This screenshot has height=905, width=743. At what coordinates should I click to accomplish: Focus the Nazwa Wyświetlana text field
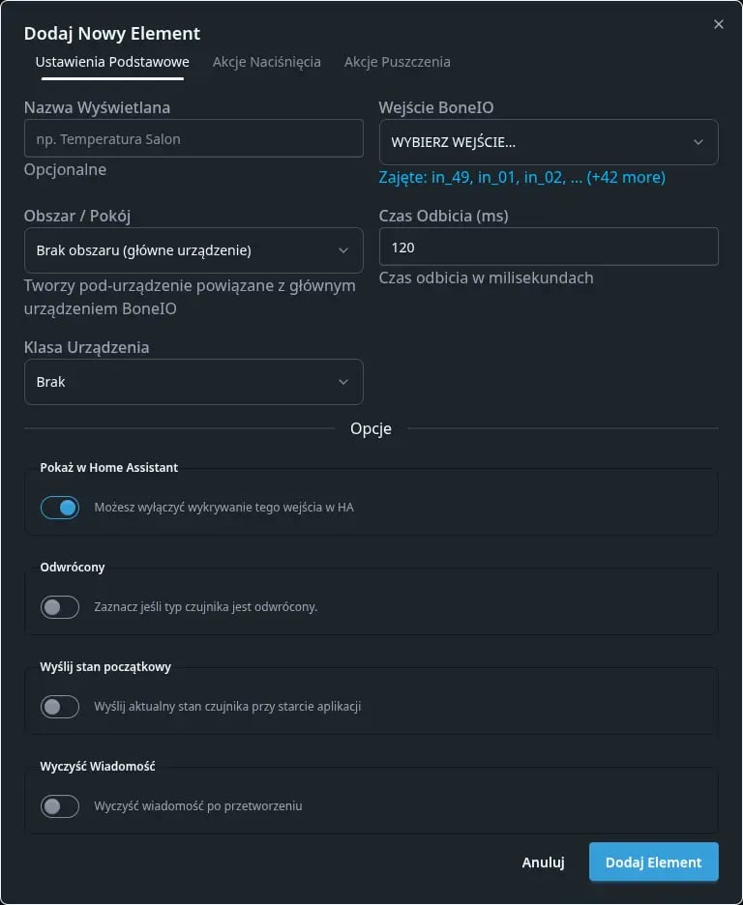(x=193, y=139)
